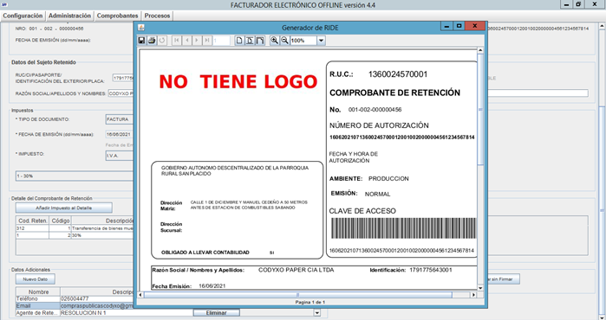606x320 pixels.
Task: Expand the dropdown next to Eliminar
Action: pos(317,313)
